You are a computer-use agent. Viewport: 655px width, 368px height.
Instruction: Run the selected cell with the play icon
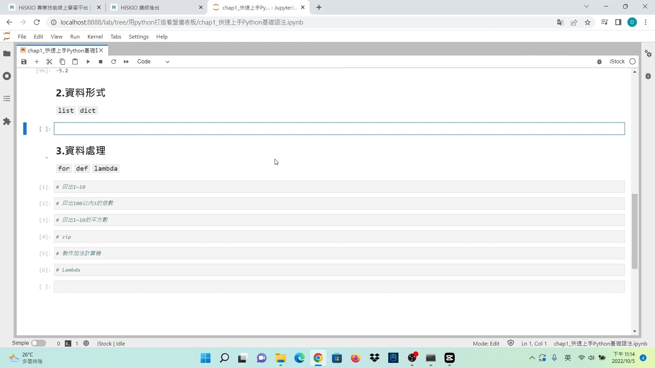point(88,62)
